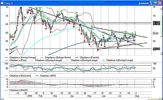The height and width of the screenshot is (100, 163).
Task: Click the Сбер-П window icon in title bar
Action: click(2, 3)
